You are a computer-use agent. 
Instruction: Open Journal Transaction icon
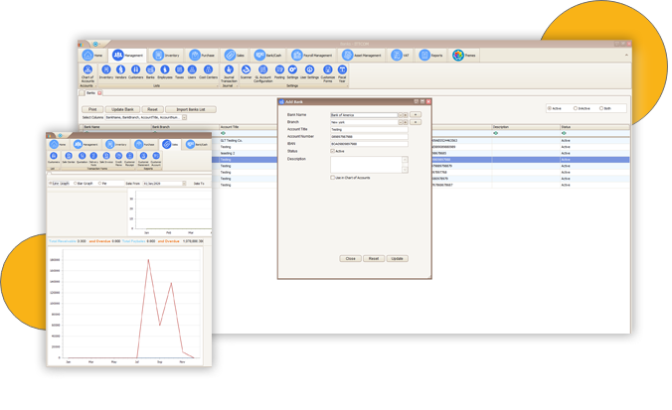[x=229, y=71]
